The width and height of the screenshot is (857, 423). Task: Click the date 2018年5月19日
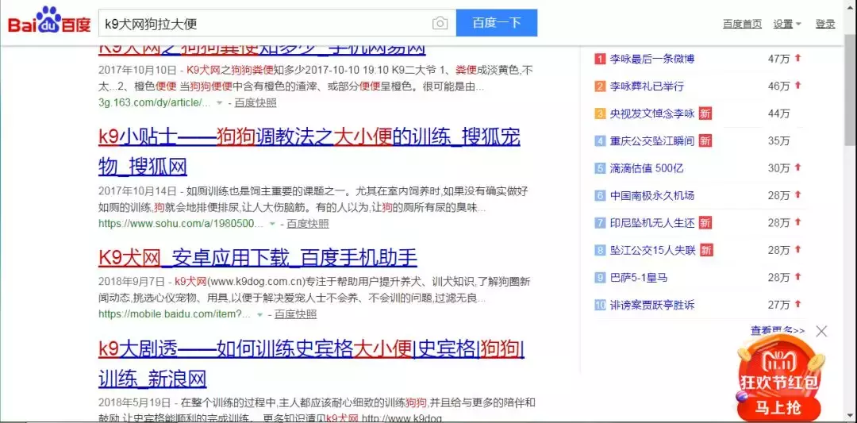coord(134,403)
